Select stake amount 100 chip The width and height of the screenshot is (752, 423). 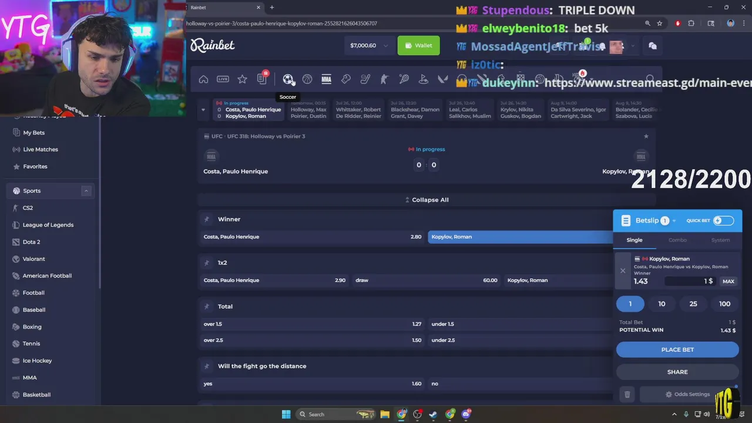tap(724, 304)
